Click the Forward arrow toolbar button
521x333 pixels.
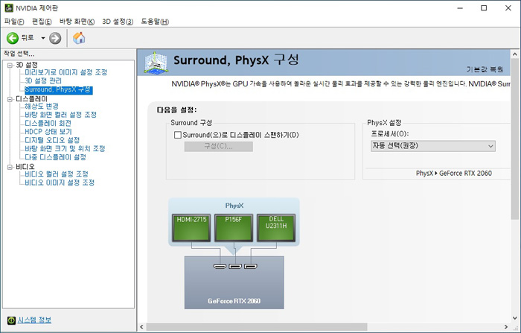click(x=55, y=38)
